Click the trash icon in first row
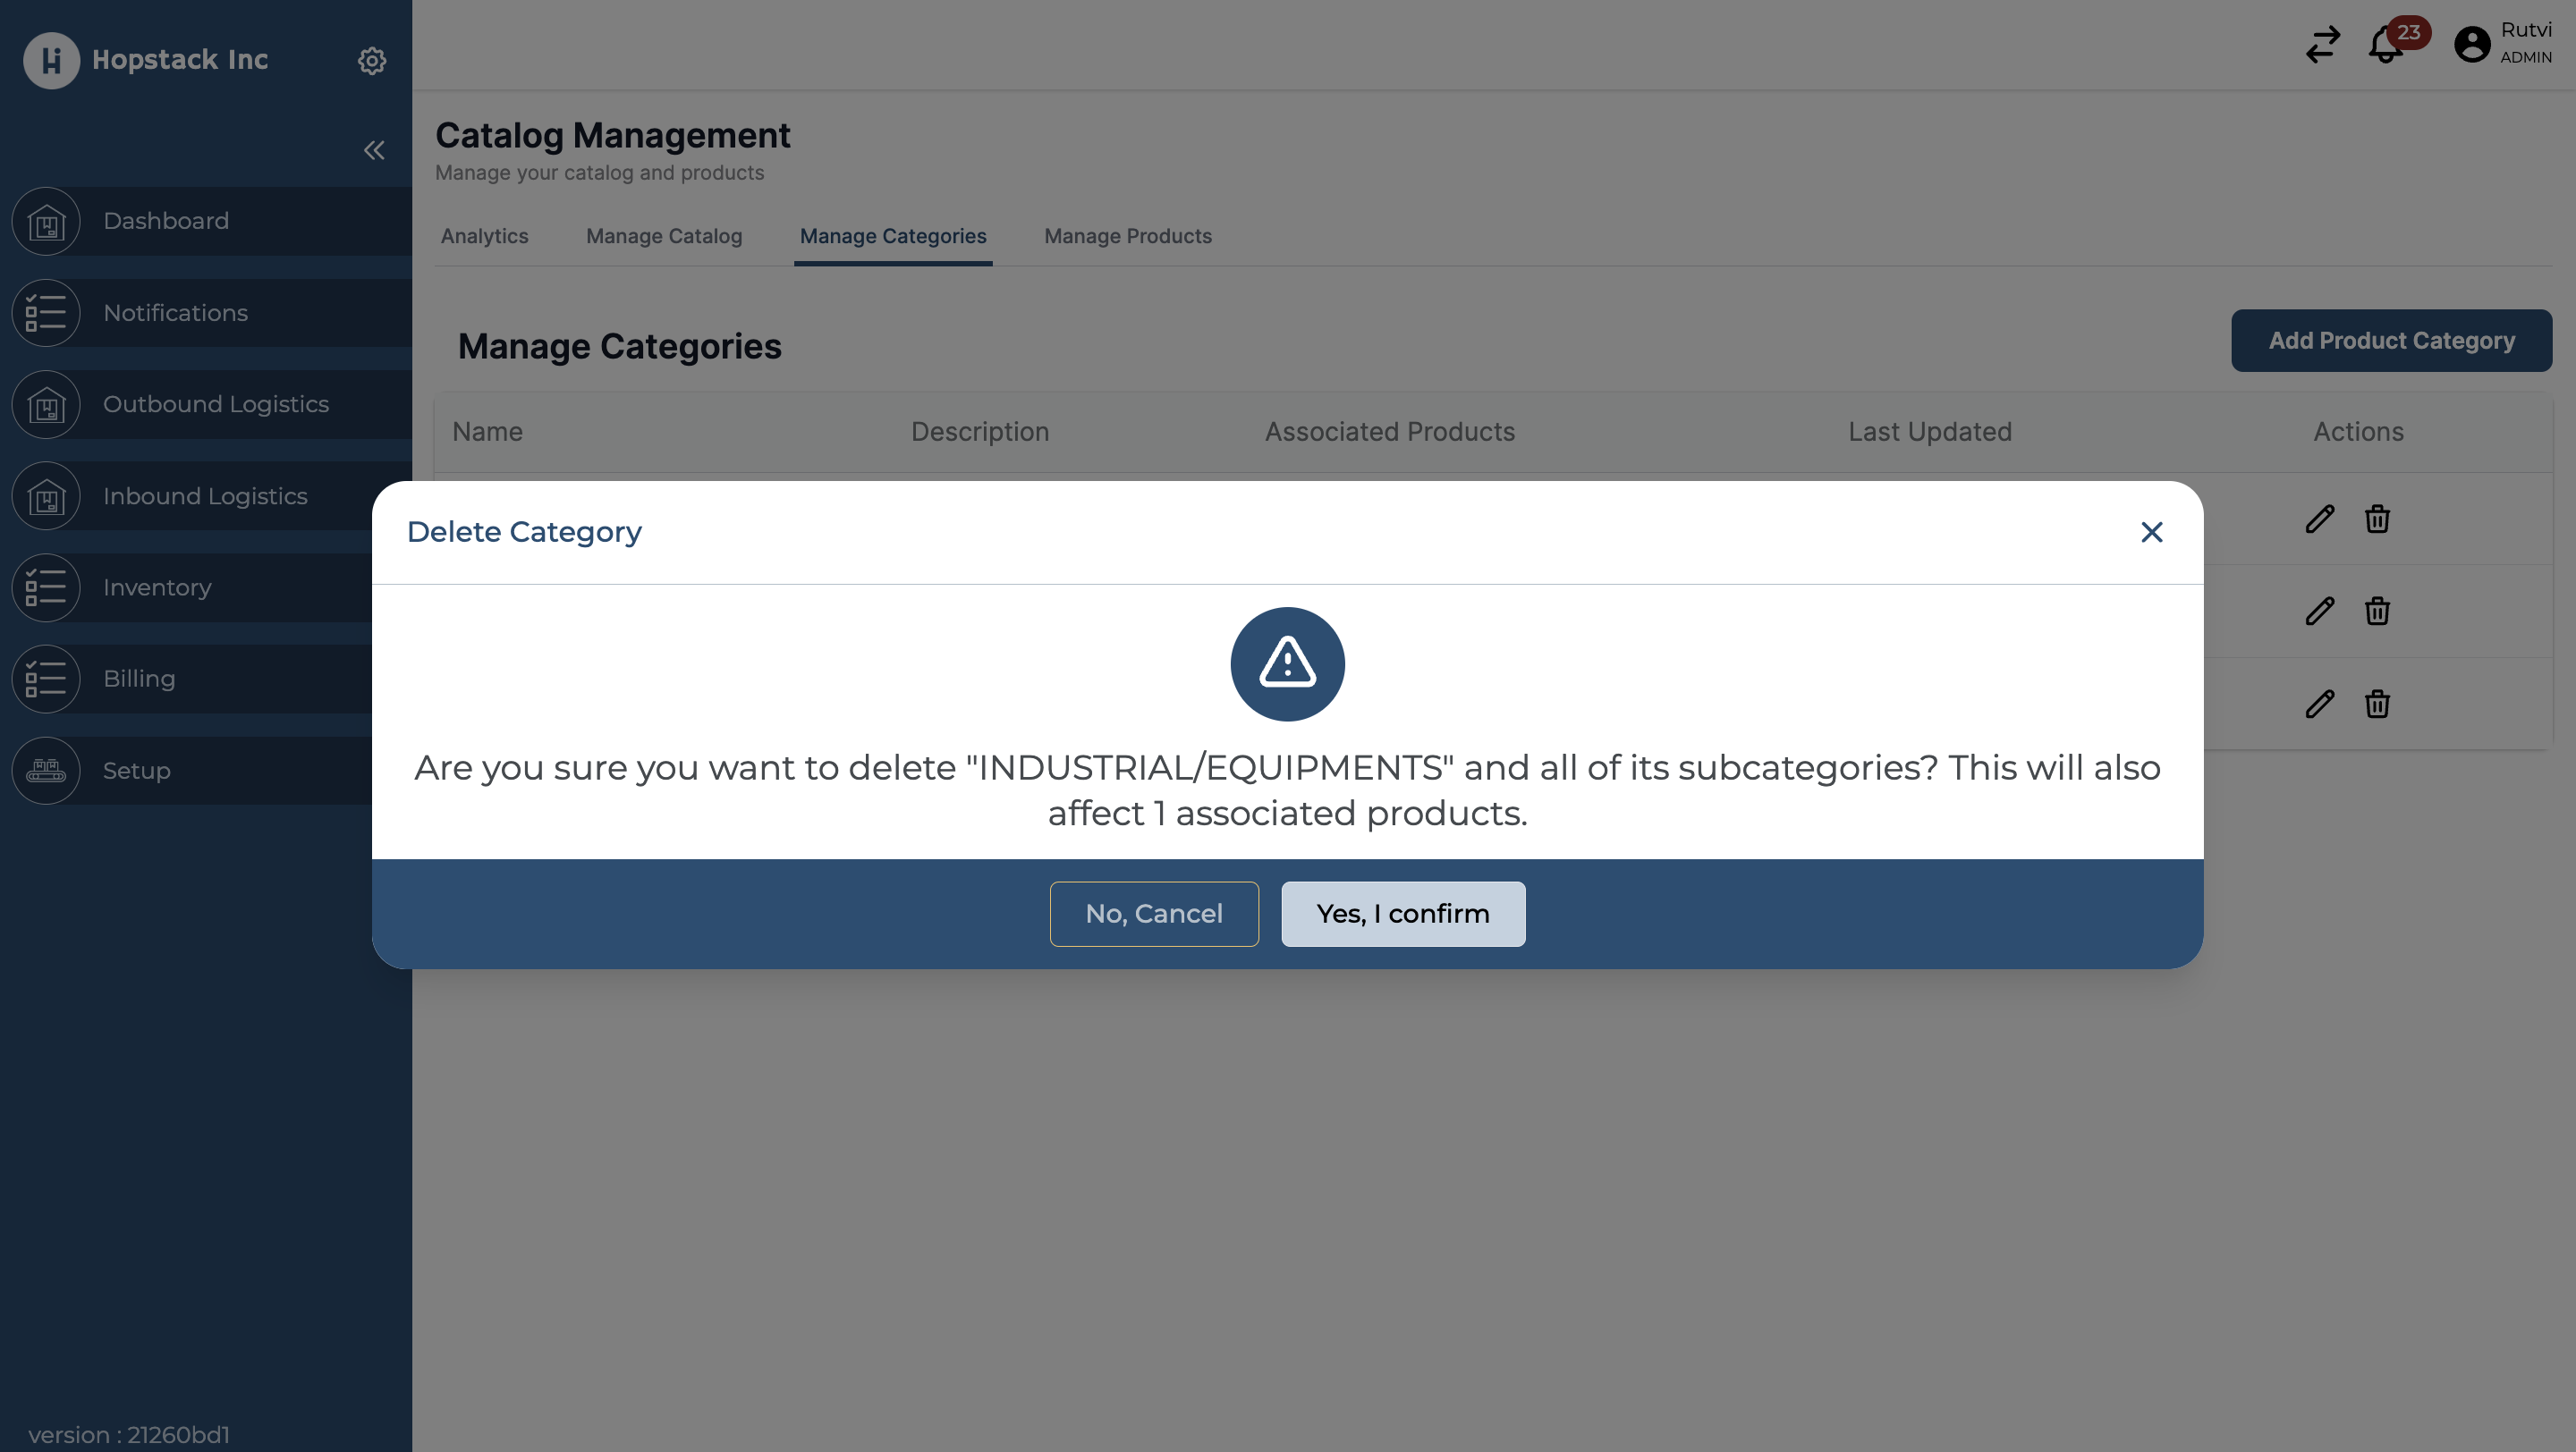The height and width of the screenshot is (1452, 2576). point(2377,519)
